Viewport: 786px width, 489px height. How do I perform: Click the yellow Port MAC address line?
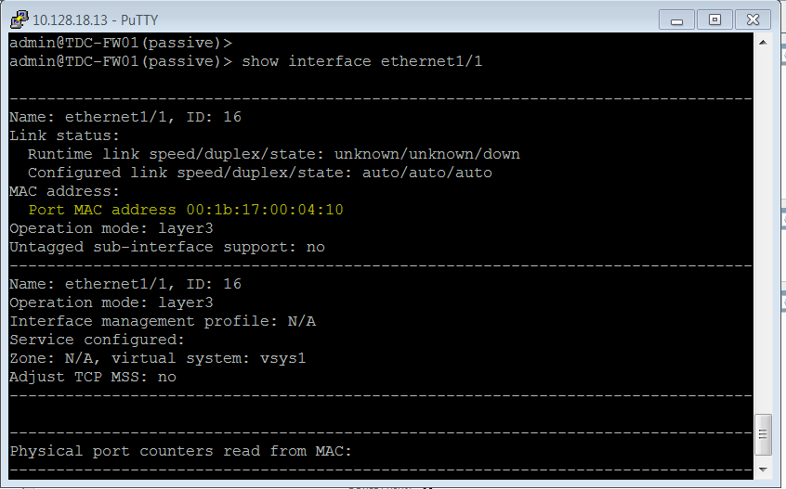click(x=185, y=210)
